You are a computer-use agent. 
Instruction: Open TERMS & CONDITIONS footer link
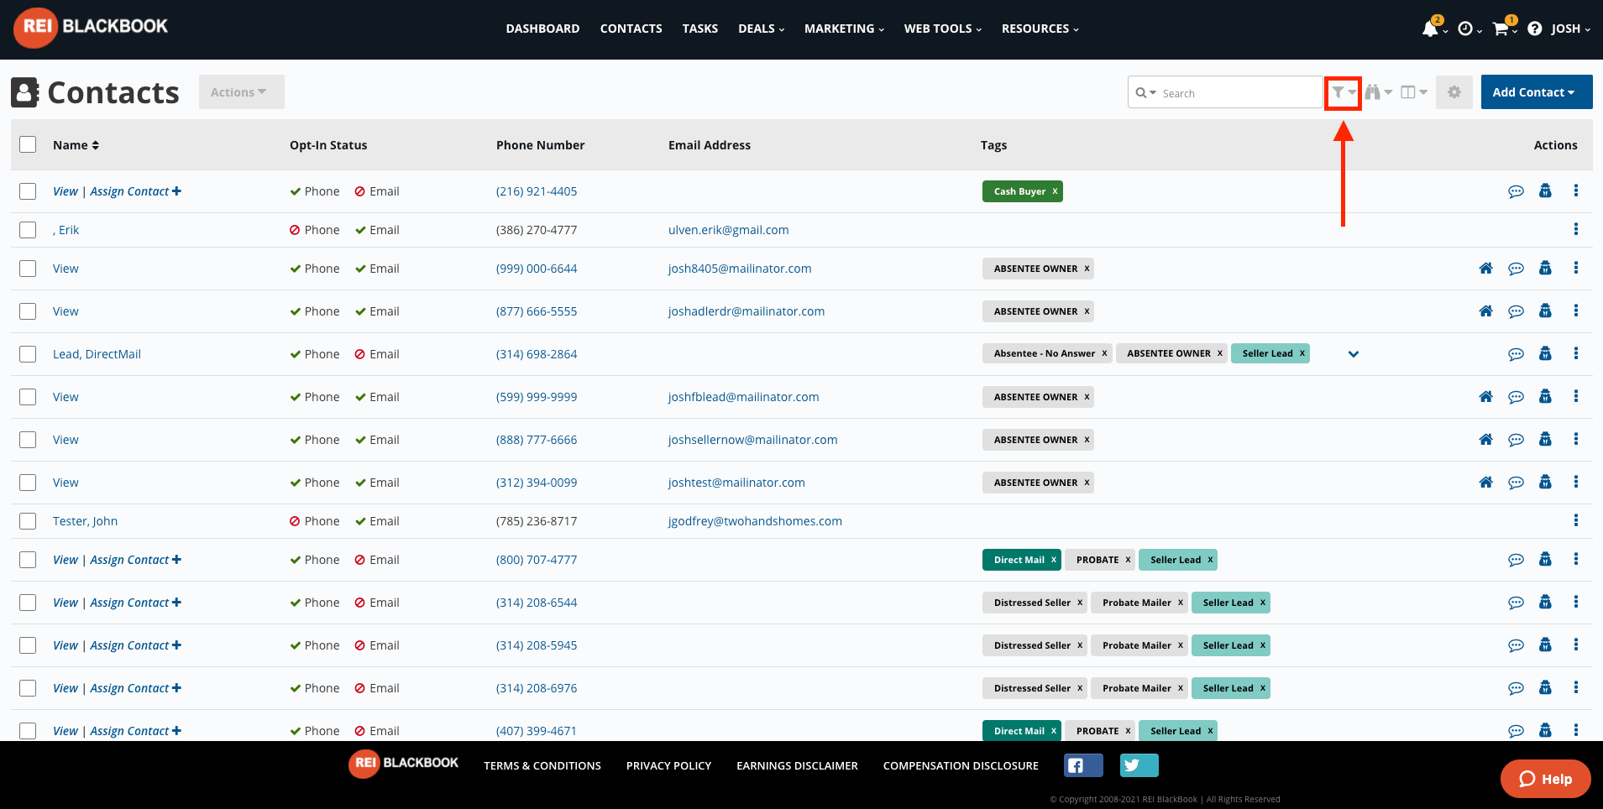[542, 765]
